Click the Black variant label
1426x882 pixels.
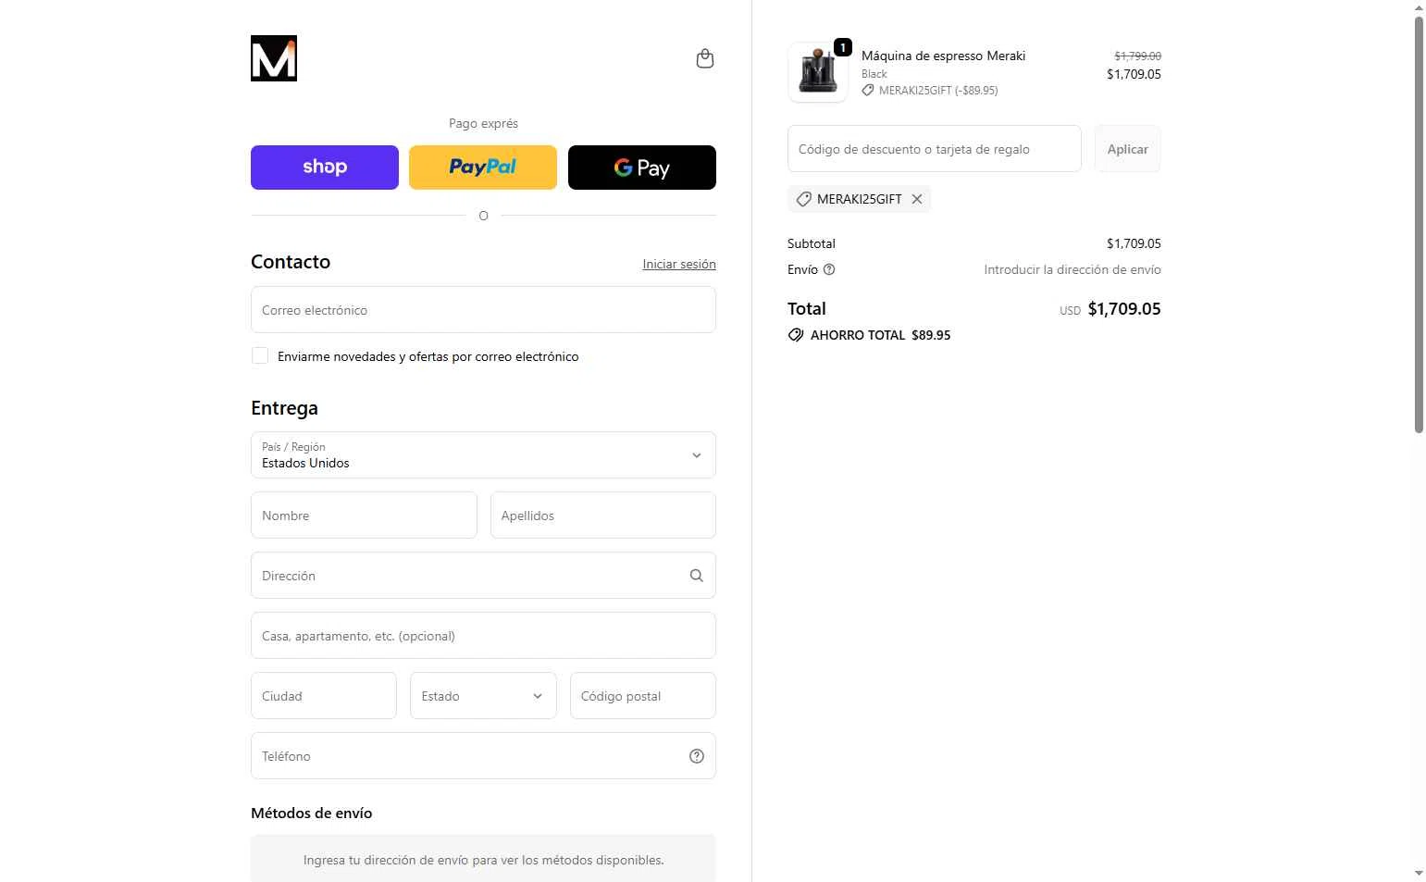[x=874, y=74]
